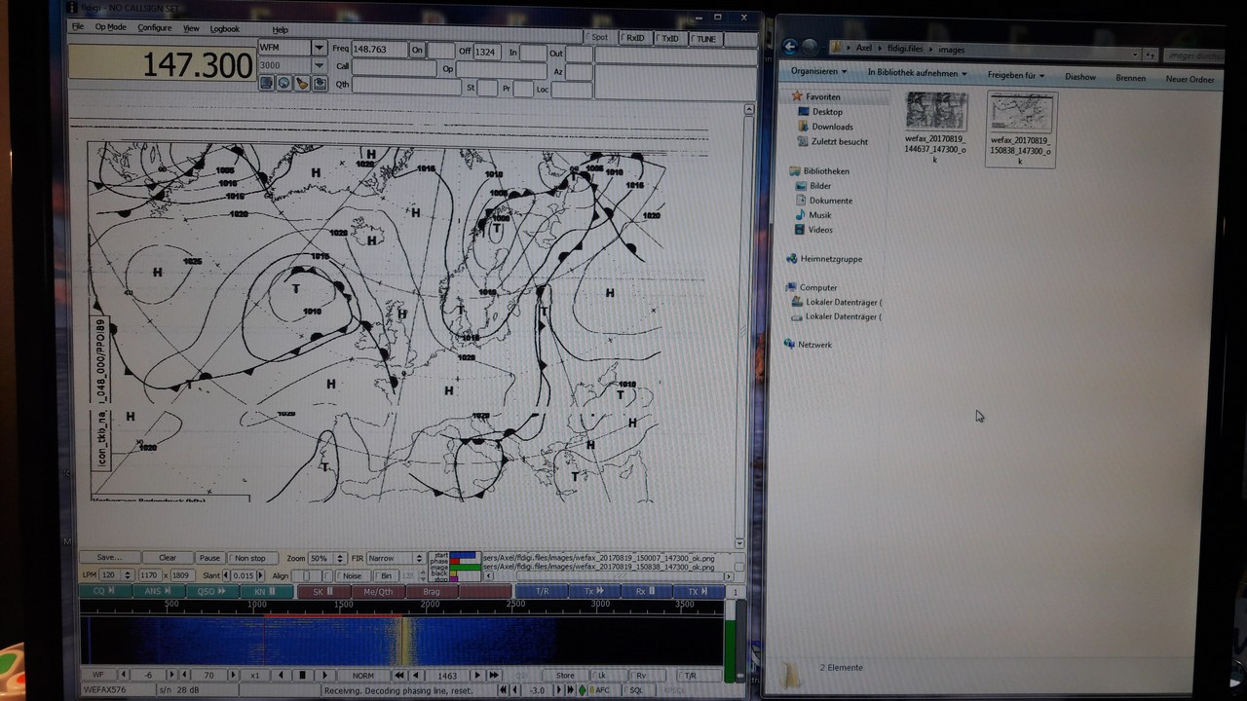Screen dimensions: 1247x701
Task: Expand the FIR Narrow filter dropdown
Action: [419, 559]
